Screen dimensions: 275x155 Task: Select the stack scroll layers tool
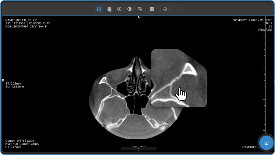pyautogui.click(x=99, y=9)
